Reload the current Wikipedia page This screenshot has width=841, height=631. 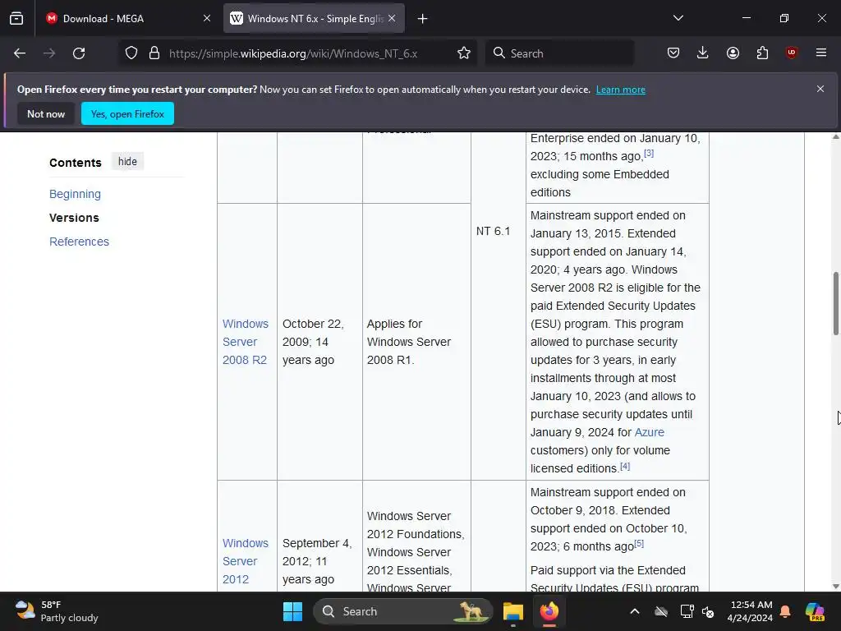click(79, 53)
